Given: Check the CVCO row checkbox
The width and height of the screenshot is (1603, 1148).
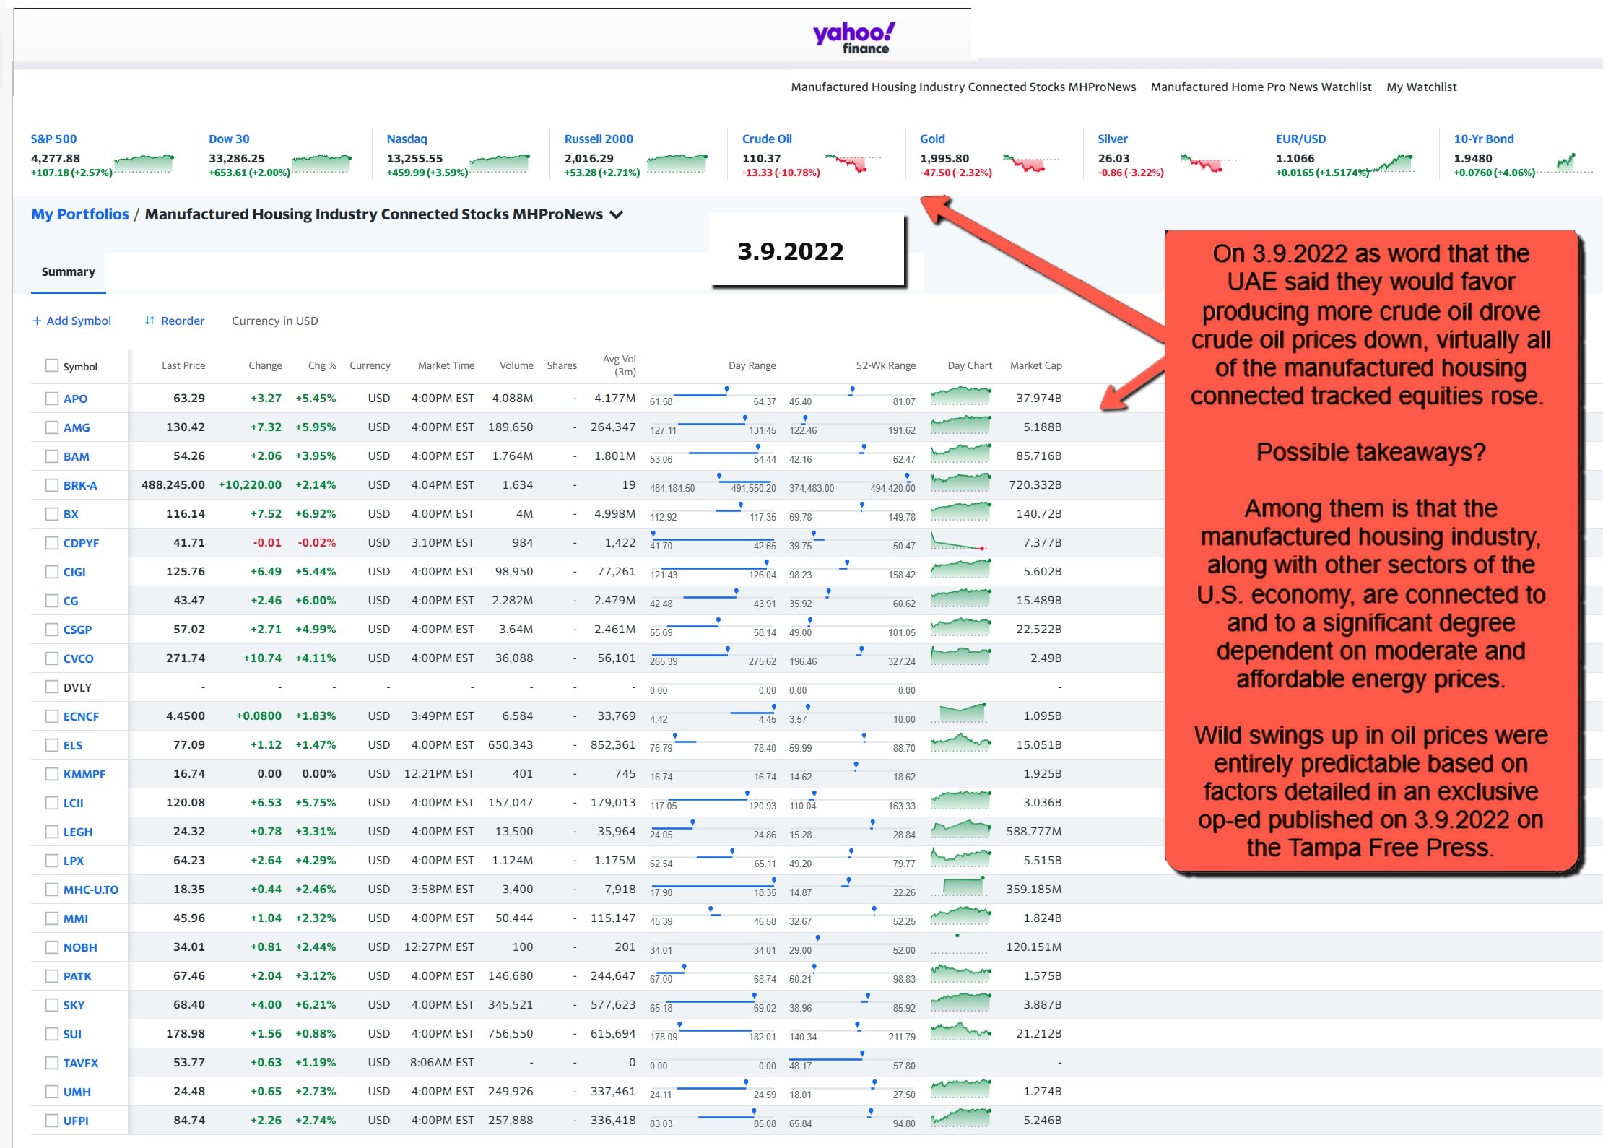Looking at the screenshot, I should click(51, 658).
